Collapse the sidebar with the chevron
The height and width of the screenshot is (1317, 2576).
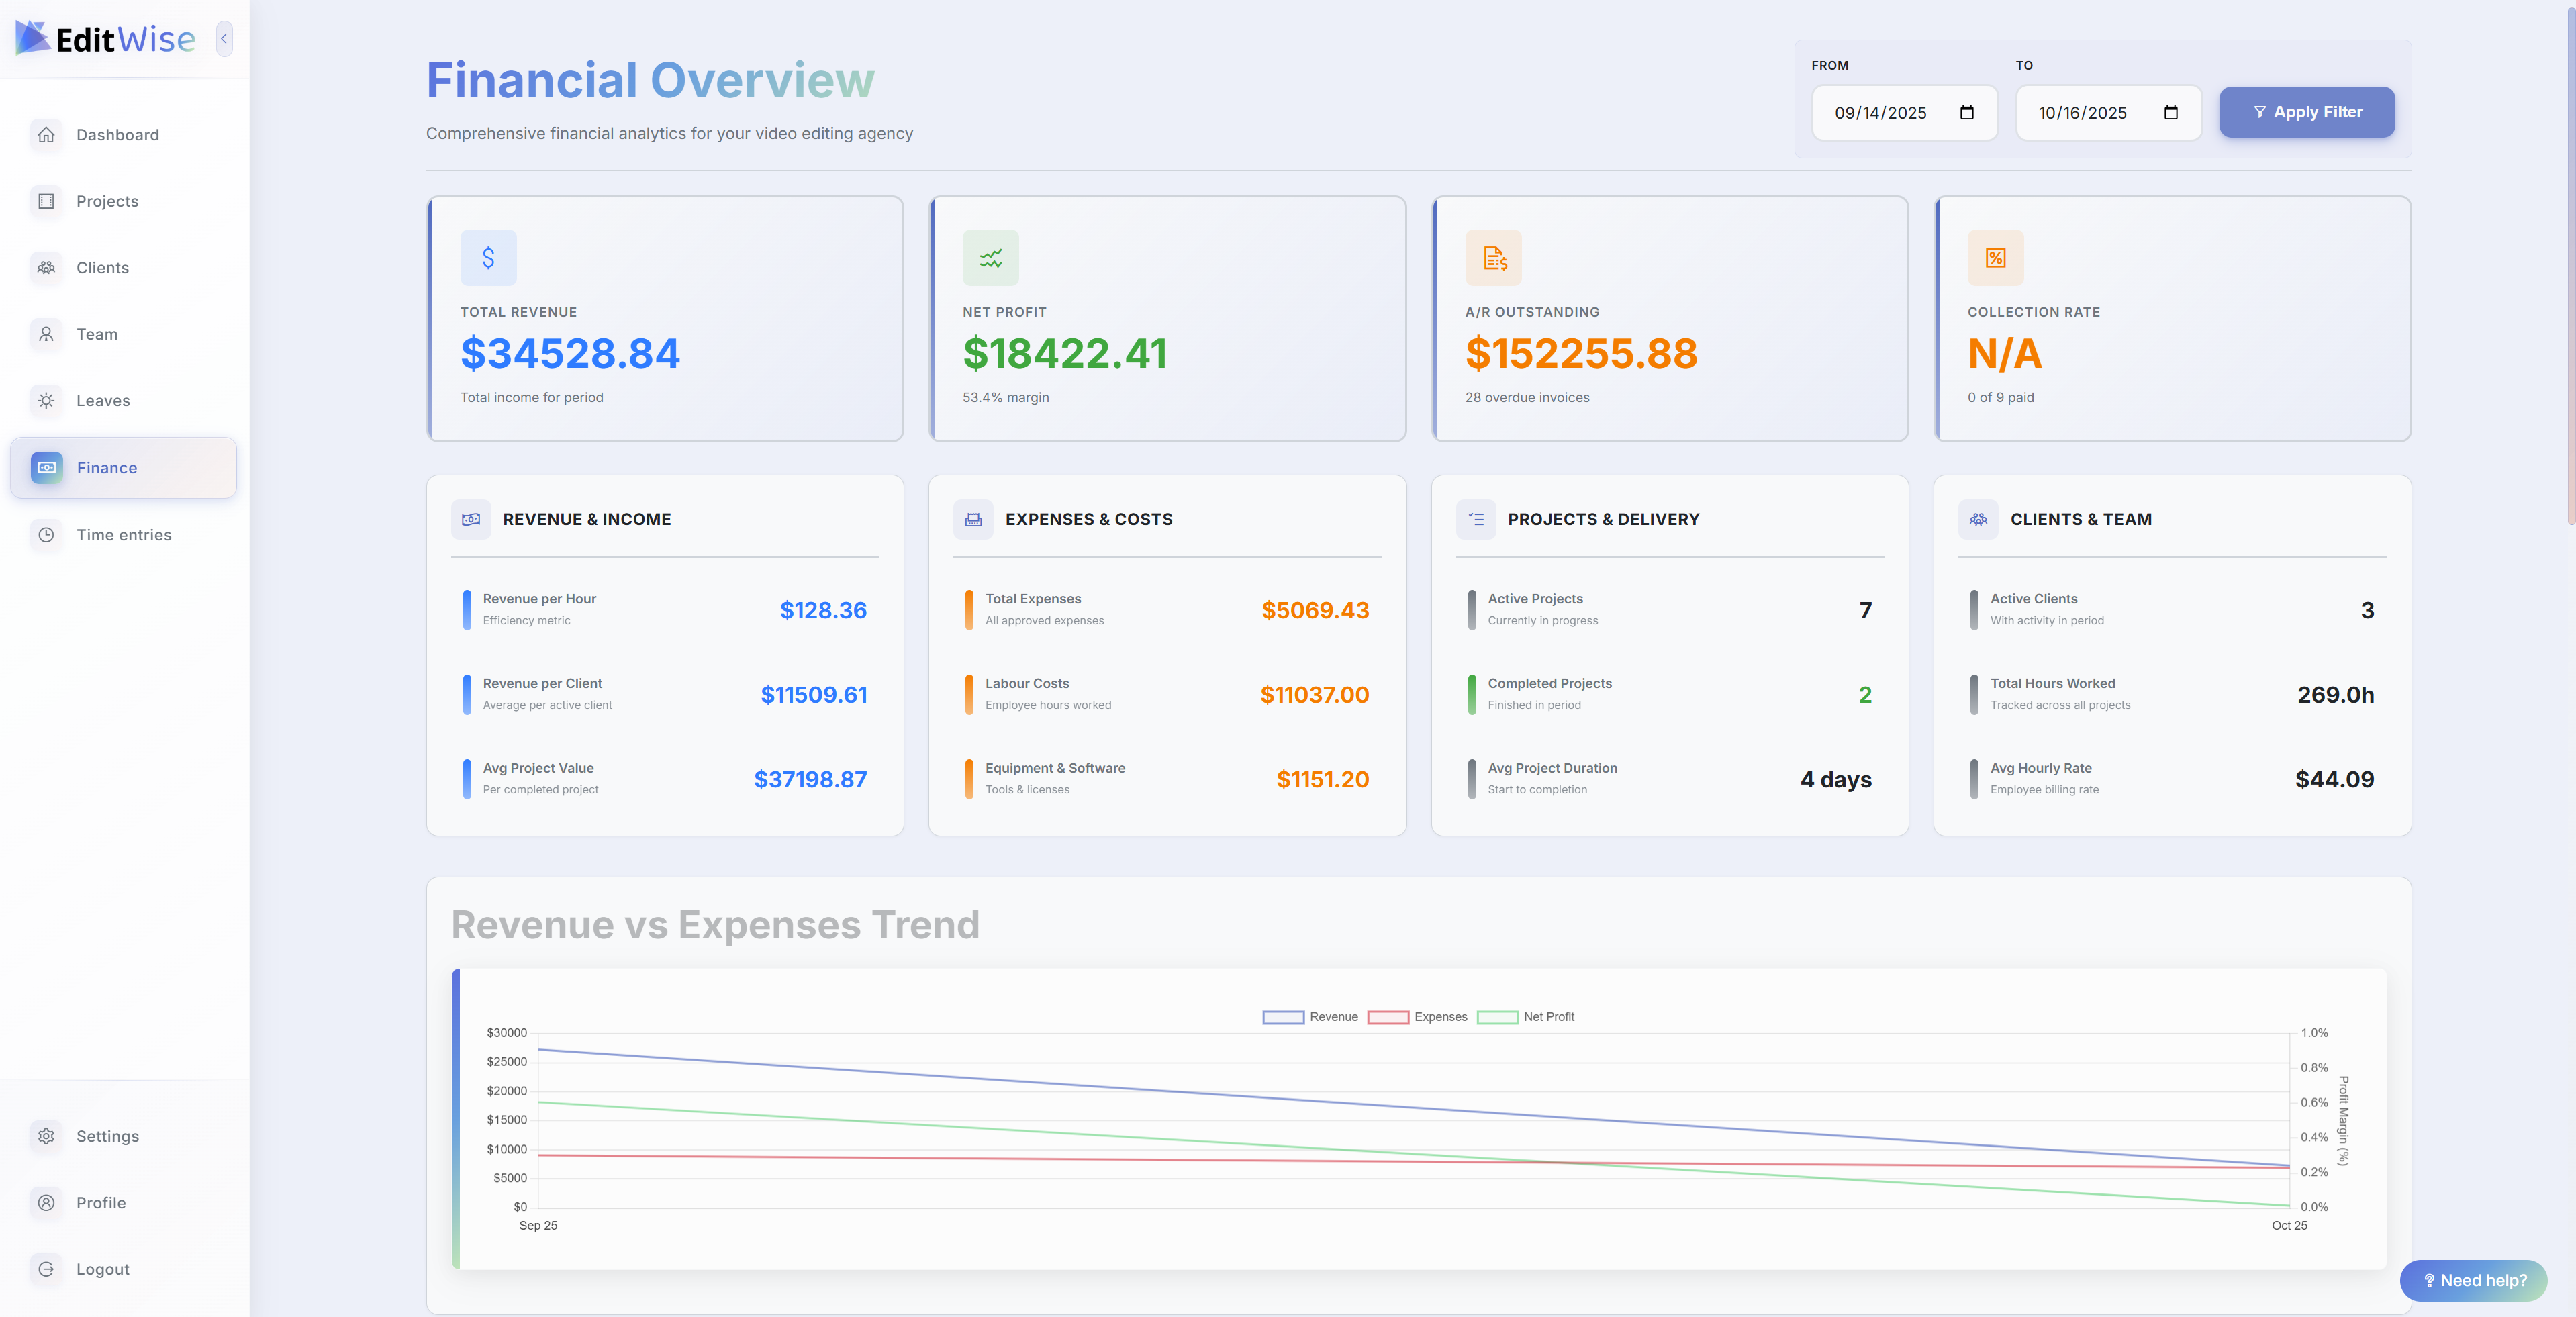(x=223, y=39)
